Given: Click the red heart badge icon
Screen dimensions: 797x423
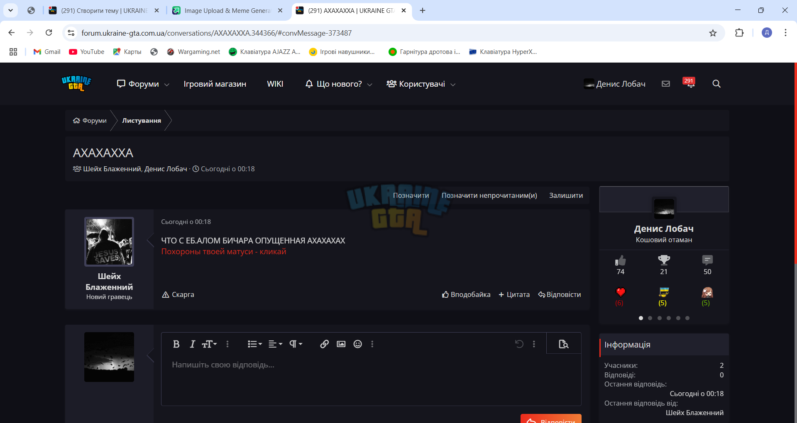Looking at the screenshot, I should tap(621, 292).
